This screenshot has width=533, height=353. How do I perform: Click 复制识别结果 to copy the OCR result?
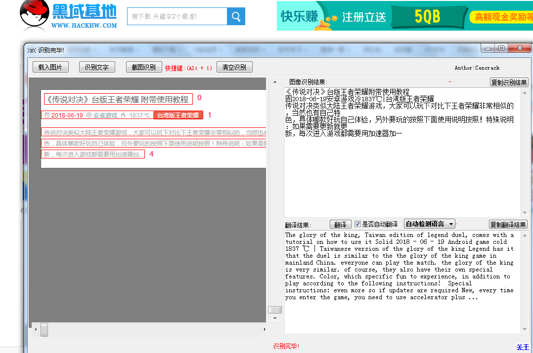click(509, 82)
